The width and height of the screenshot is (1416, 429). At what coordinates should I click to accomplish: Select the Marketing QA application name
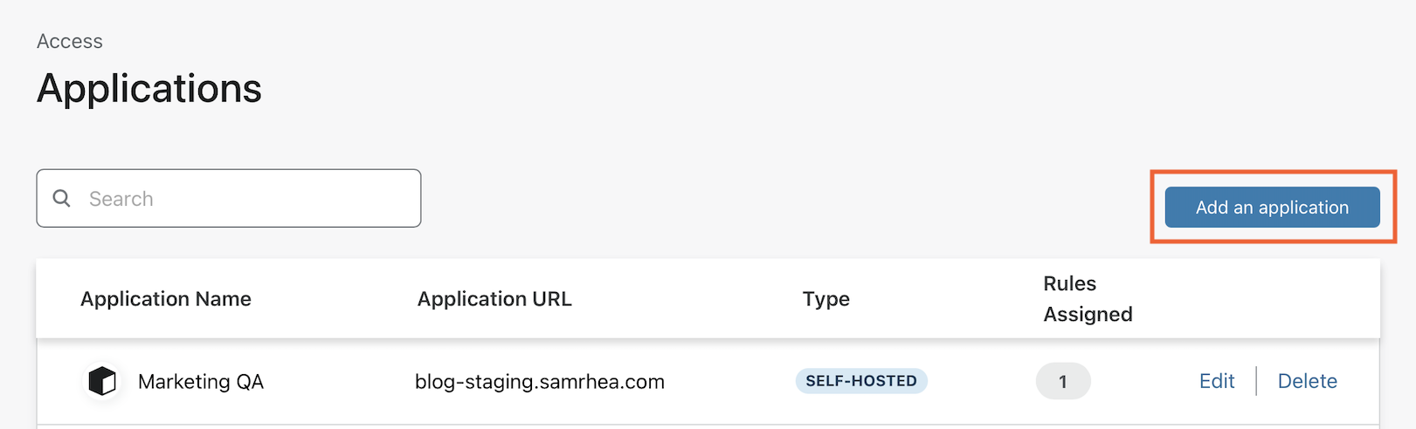coord(201,381)
